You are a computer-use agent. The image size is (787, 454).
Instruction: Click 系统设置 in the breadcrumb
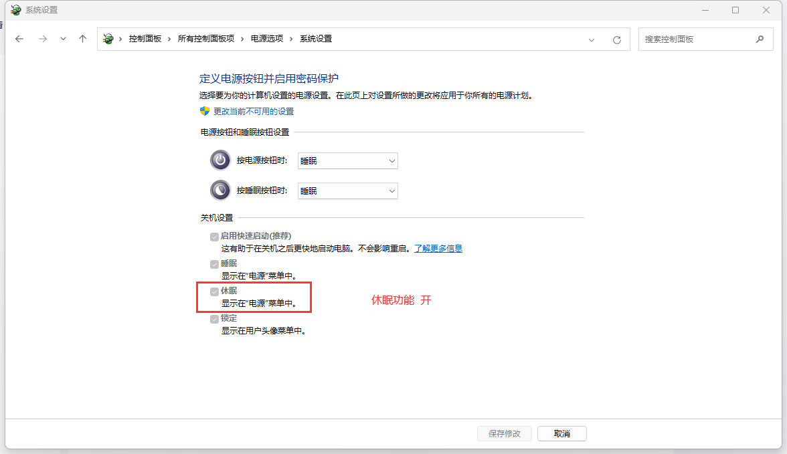pyautogui.click(x=316, y=39)
